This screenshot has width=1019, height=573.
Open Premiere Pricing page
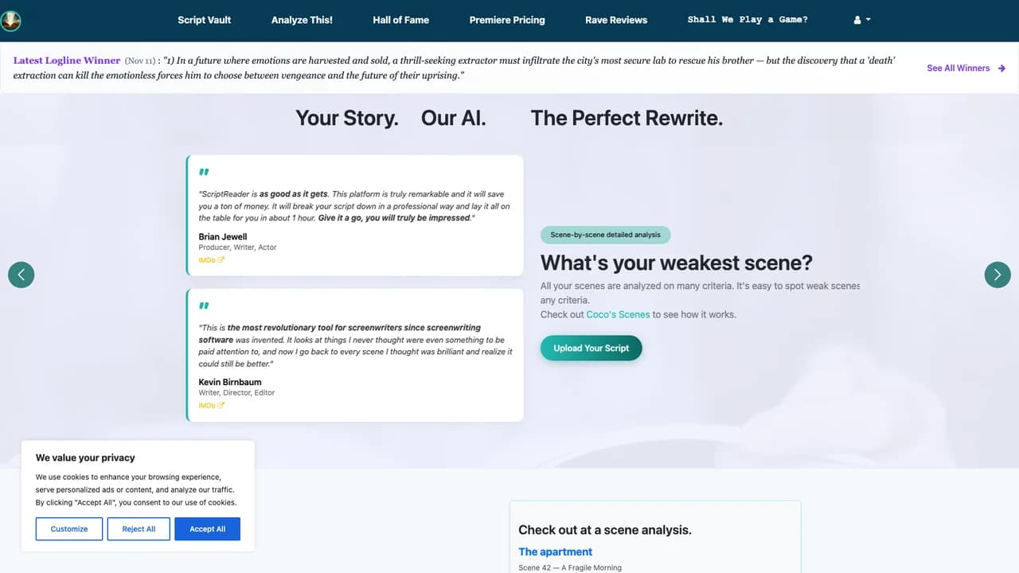pos(507,20)
